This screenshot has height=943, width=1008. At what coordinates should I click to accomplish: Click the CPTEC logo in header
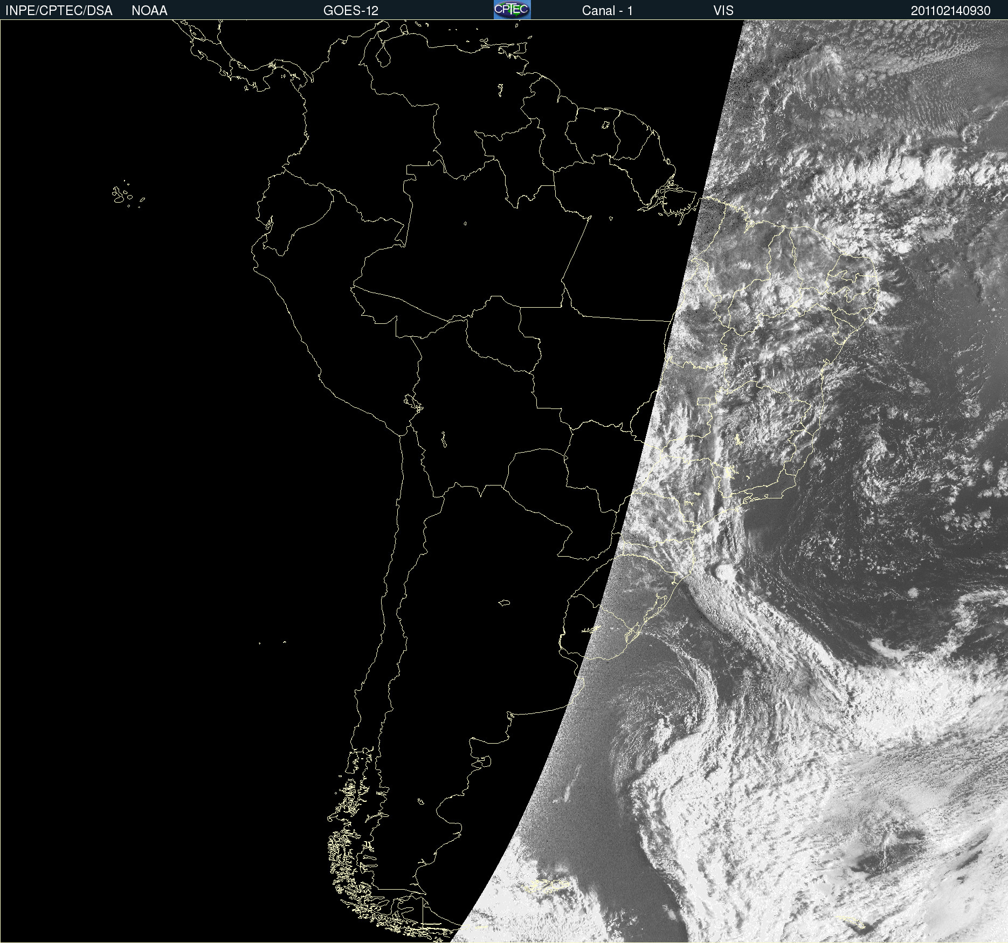click(512, 10)
